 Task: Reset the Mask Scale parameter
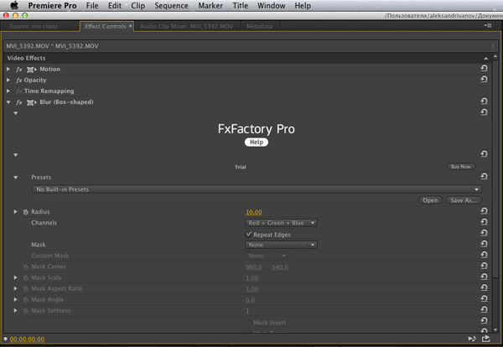[484, 277]
